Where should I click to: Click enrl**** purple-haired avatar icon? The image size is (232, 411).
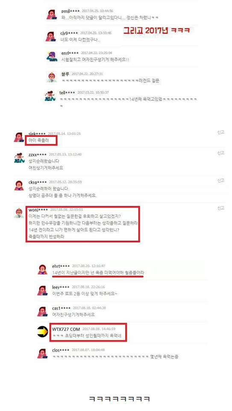(x=52, y=57)
